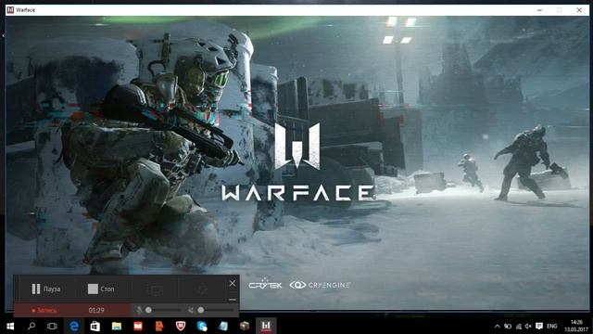Minimize the recording panel with the dash button
Image resolution: width=593 pixels, height=334 pixels.
[x=233, y=300]
